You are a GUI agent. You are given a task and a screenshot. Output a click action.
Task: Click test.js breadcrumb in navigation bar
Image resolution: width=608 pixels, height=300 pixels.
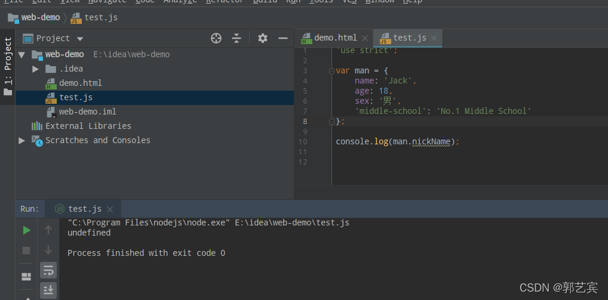coord(94,17)
